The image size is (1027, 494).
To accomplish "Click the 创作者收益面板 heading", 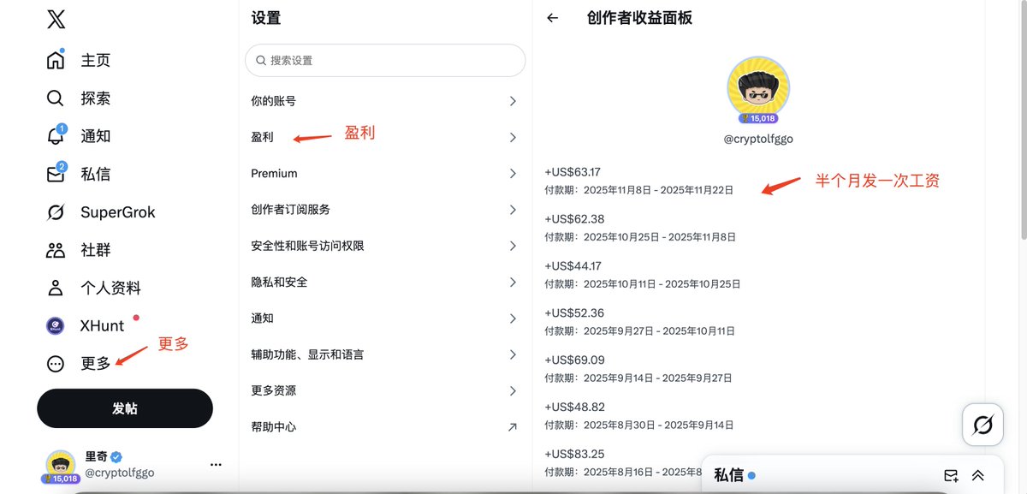I will [640, 18].
